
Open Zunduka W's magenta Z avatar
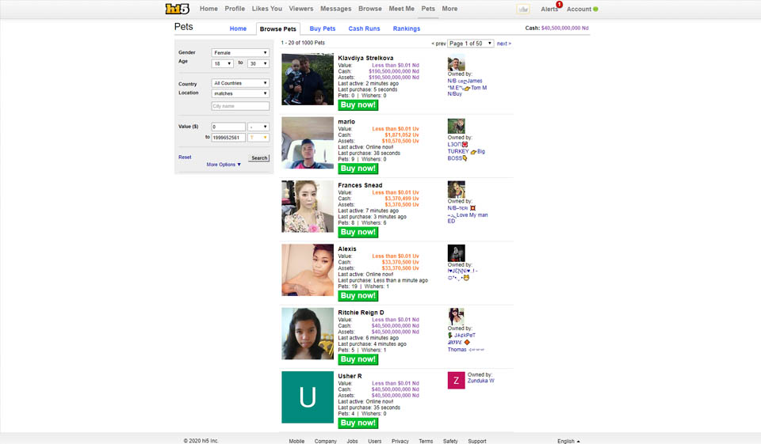pos(456,380)
